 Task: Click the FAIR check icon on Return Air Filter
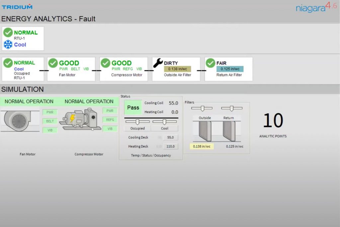(211, 63)
